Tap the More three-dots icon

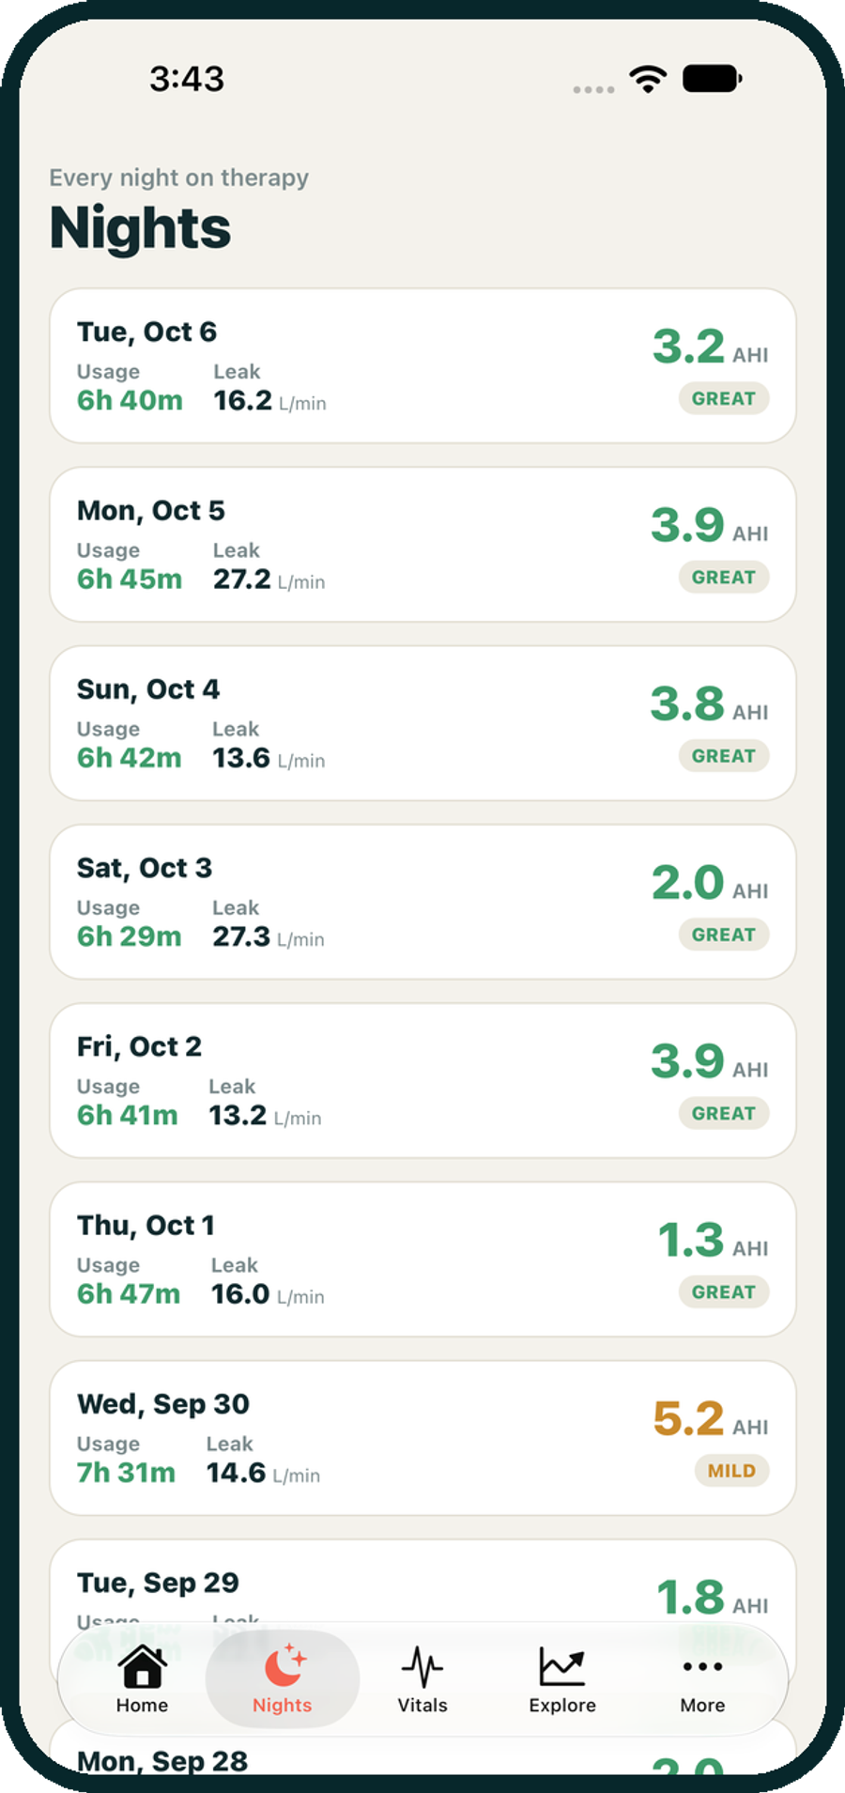pyautogui.click(x=702, y=1666)
